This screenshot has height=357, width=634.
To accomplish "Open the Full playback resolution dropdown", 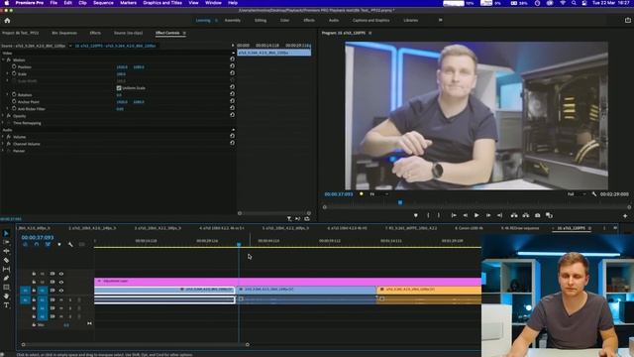I will click(x=577, y=194).
